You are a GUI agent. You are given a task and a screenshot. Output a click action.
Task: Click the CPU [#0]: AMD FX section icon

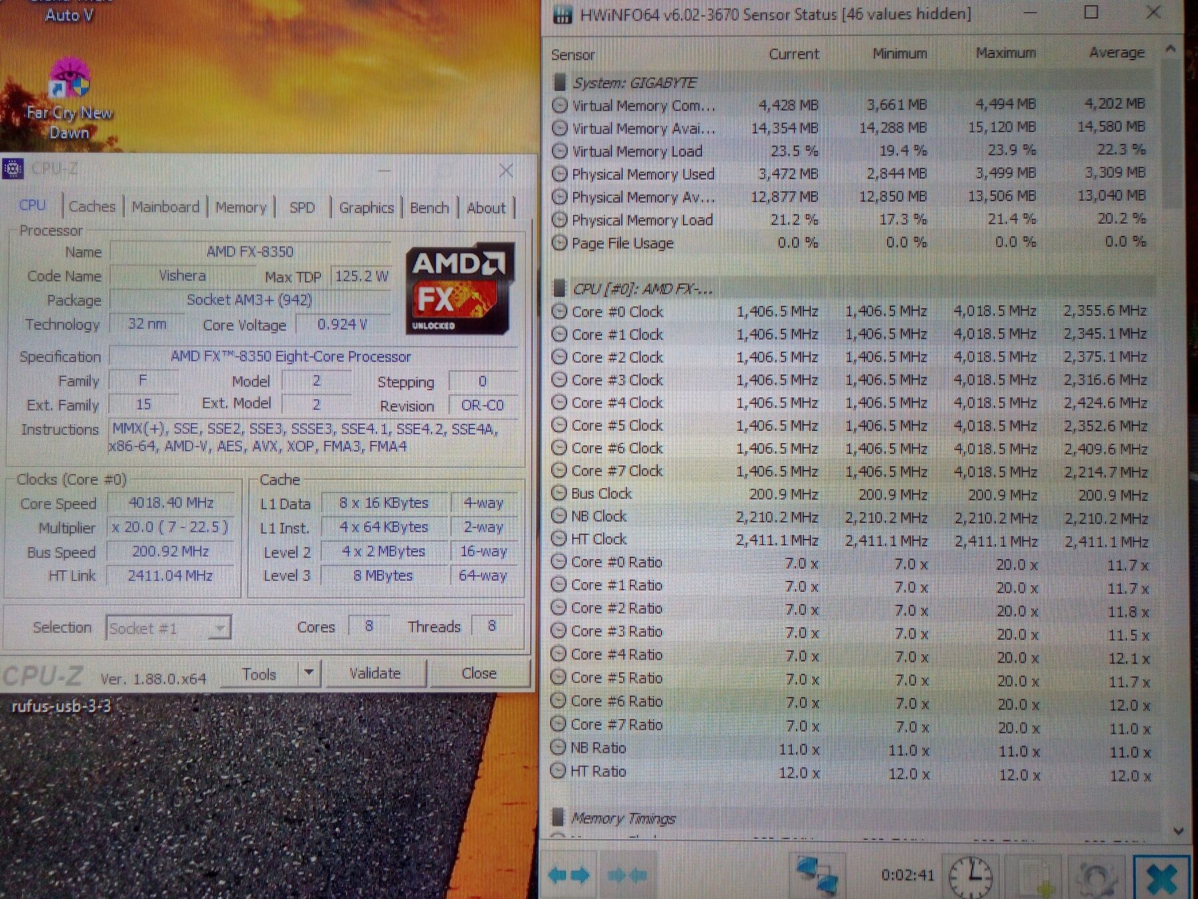coord(560,288)
